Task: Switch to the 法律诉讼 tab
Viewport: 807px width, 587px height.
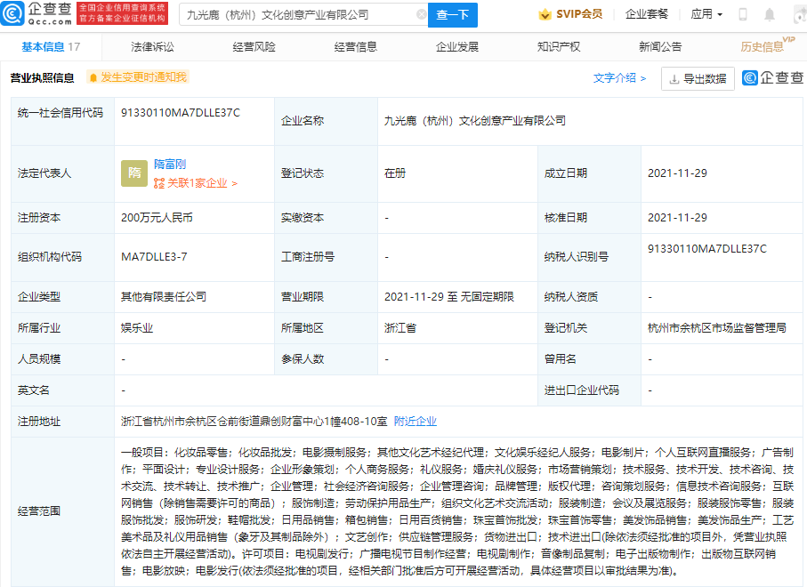Action: 152,46
